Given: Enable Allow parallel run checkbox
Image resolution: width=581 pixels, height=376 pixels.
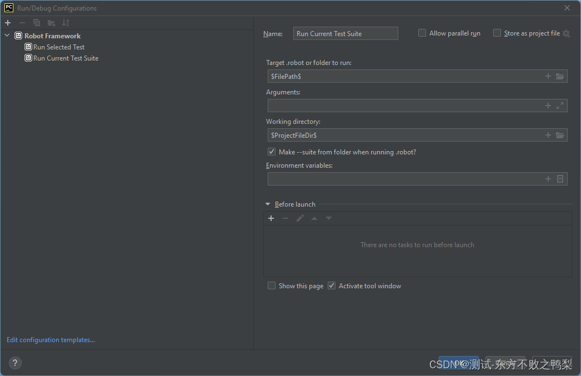Looking at the screenshot, I should click(422, 33).
